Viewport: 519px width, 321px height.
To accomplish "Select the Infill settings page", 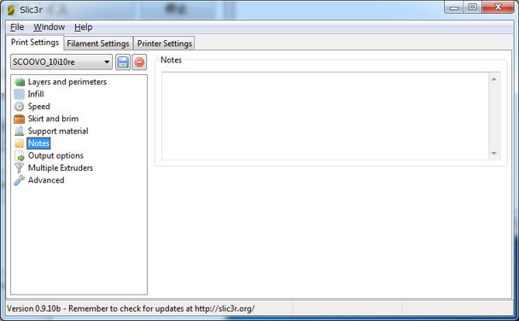I will point(36,94).
